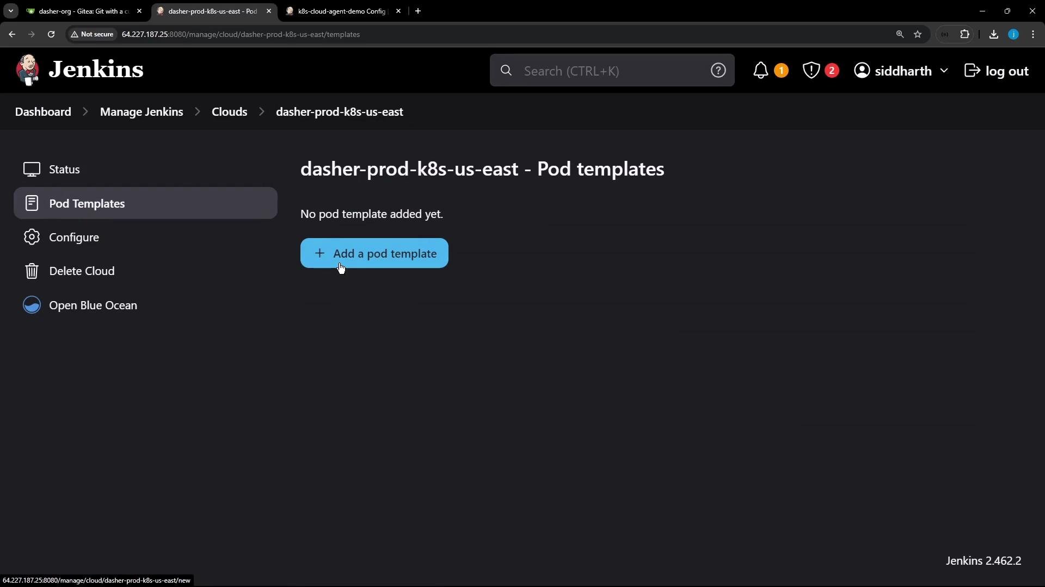Open Blue Ocean from the sidebar
The image size is (1045, 587).
click(145, 305)
